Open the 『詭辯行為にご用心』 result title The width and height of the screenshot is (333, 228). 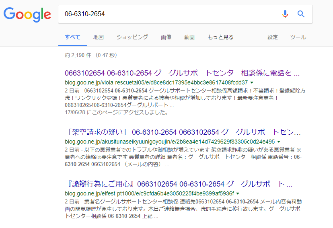179,184
